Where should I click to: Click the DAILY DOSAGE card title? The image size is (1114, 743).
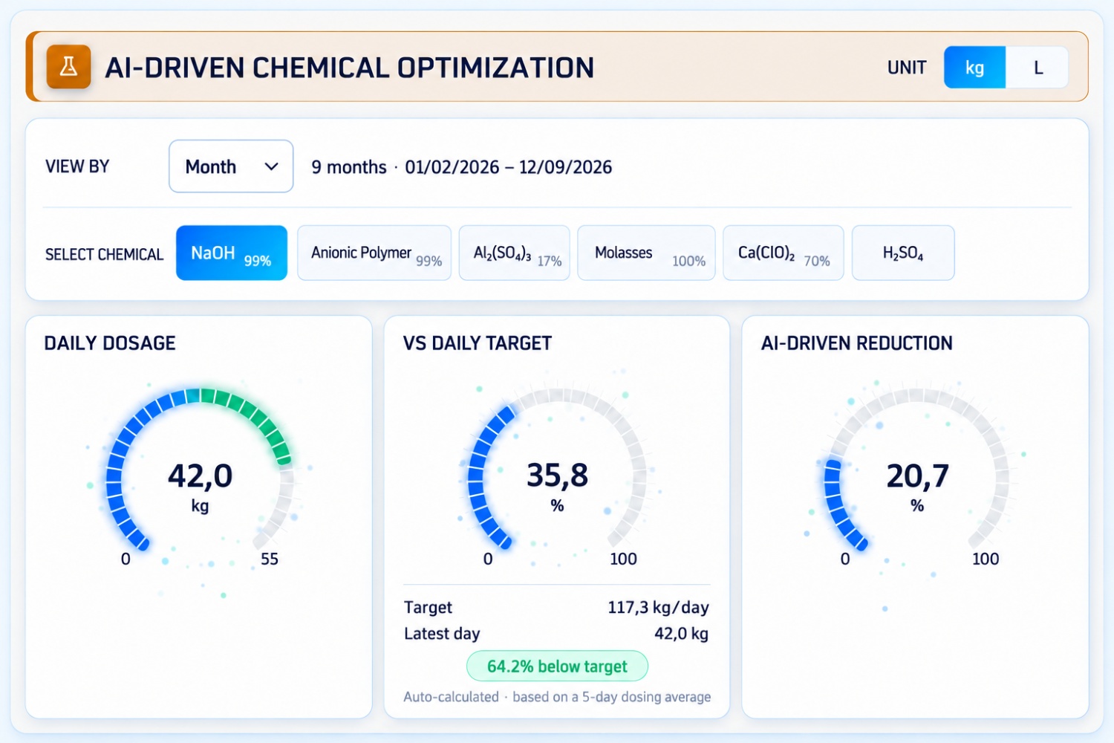coord(110,343)
